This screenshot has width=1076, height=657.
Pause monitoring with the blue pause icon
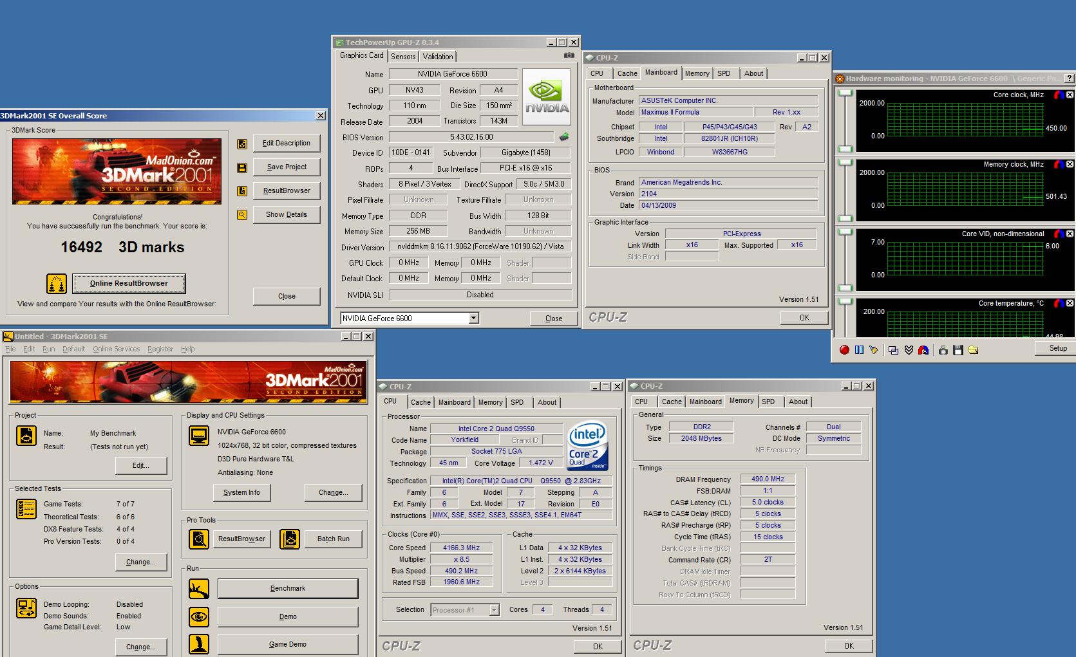tap(859, 349)
